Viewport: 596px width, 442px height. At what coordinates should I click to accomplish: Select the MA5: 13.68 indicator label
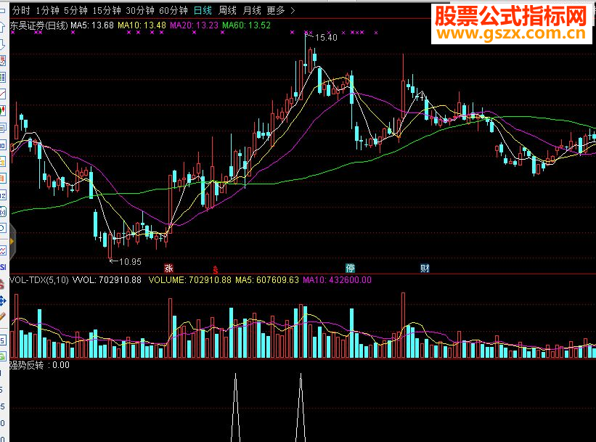(92, 25)
